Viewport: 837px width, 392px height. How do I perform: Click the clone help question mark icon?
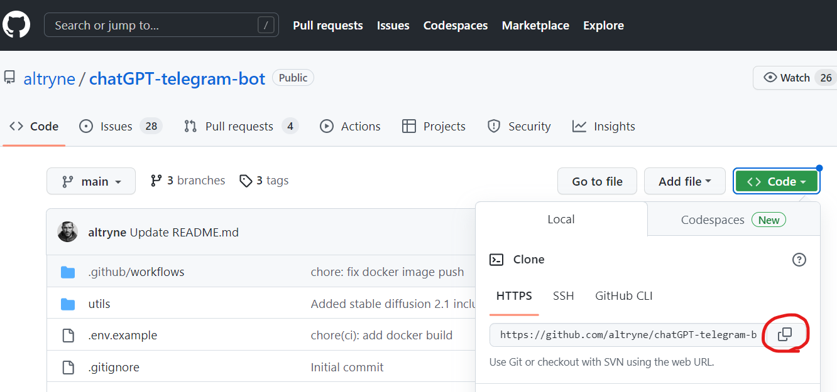click(799, 260)
